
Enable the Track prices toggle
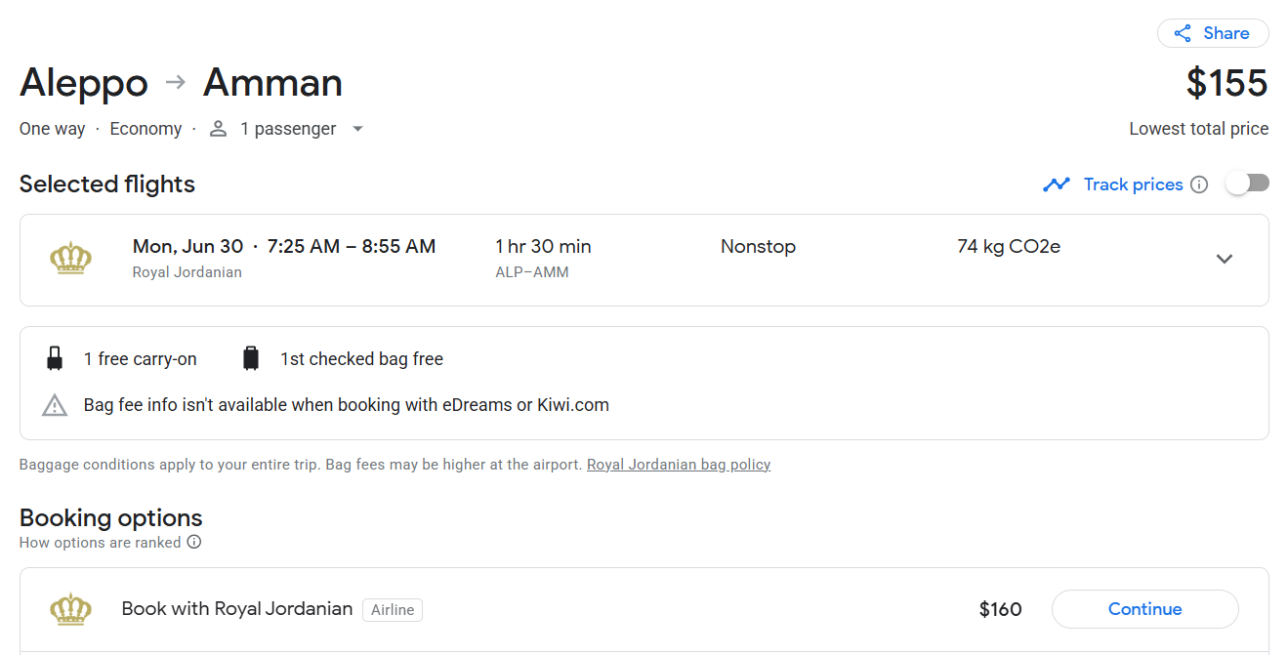tap(1247, 184)
